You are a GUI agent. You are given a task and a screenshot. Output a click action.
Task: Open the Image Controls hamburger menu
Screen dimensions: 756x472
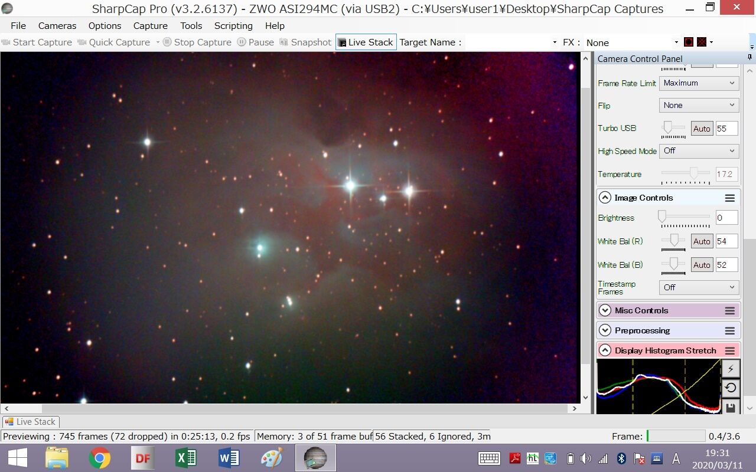(x=730, y=198)
